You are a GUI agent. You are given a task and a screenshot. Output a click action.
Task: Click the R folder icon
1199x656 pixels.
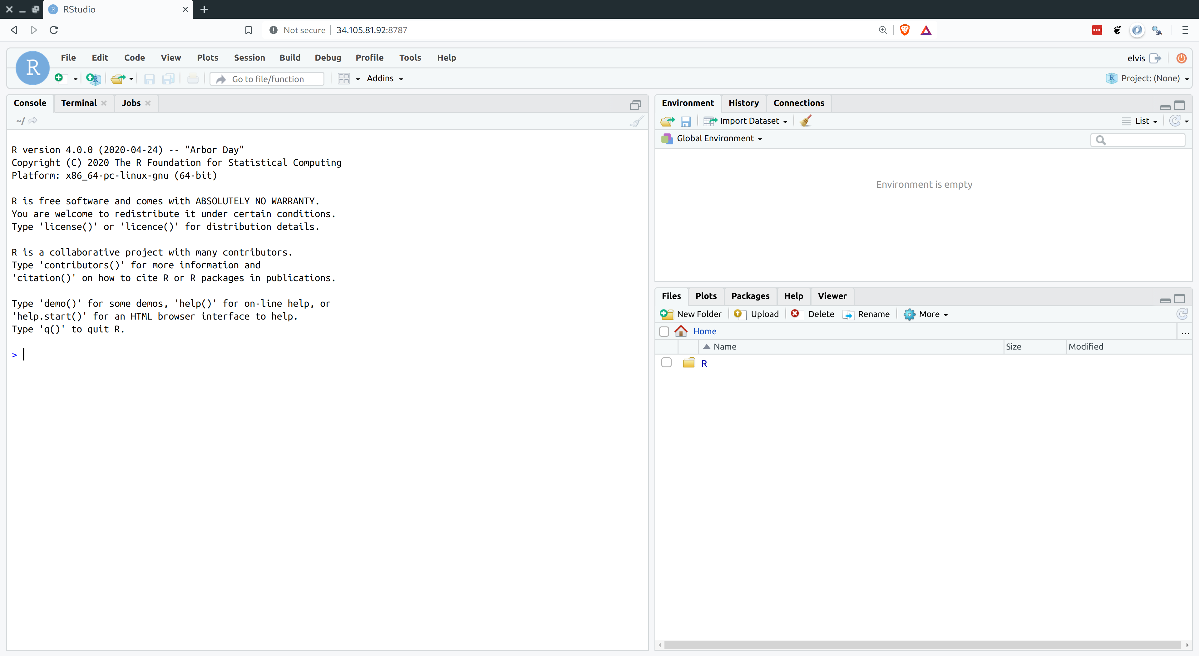(689, 363)
